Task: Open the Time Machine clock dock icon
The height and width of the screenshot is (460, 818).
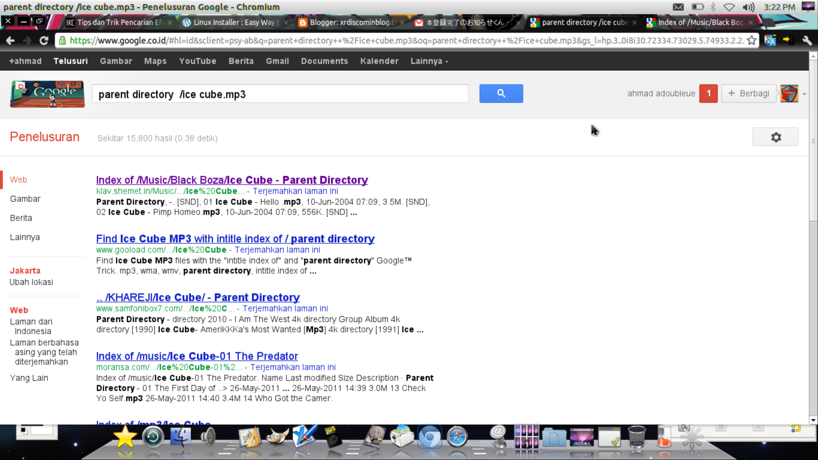Action: [153, 437]
